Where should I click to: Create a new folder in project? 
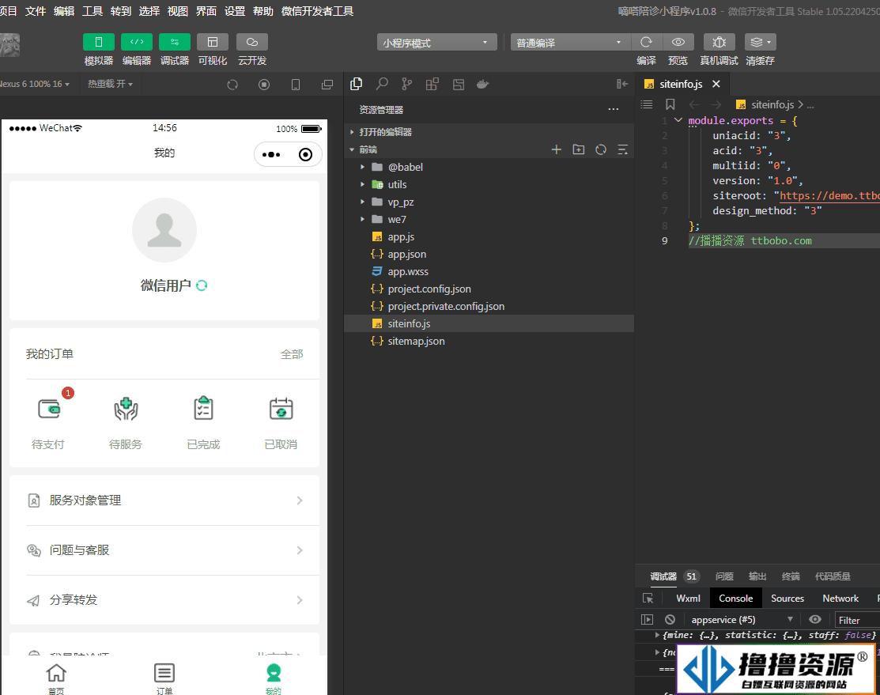click(x=579, y=149)
